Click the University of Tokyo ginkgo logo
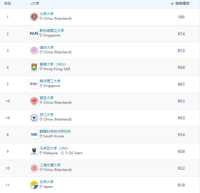Viewport: 200px width, 193px height. coord(34,185)
